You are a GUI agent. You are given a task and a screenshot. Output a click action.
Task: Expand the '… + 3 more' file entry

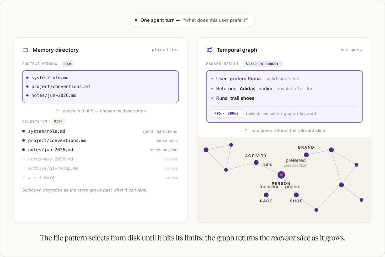click(x=41, y=178)
